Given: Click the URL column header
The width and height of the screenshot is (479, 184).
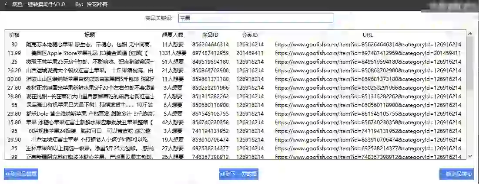Looking at the screenshot, I should point(368,35).
